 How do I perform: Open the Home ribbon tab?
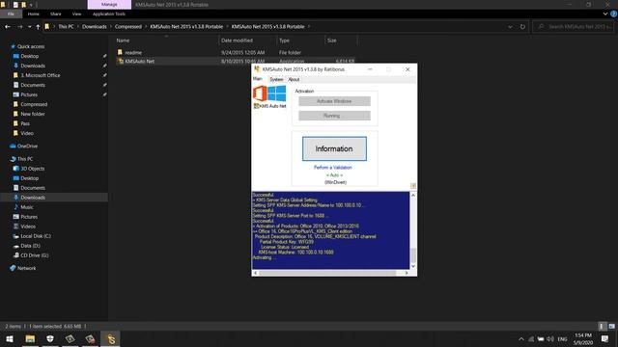34,13
